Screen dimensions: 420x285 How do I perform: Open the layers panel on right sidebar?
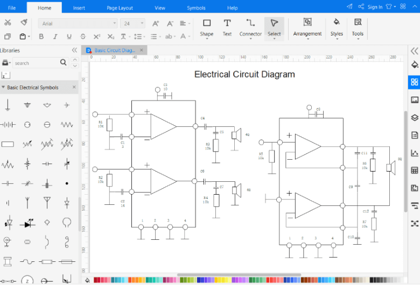point(415,117)
